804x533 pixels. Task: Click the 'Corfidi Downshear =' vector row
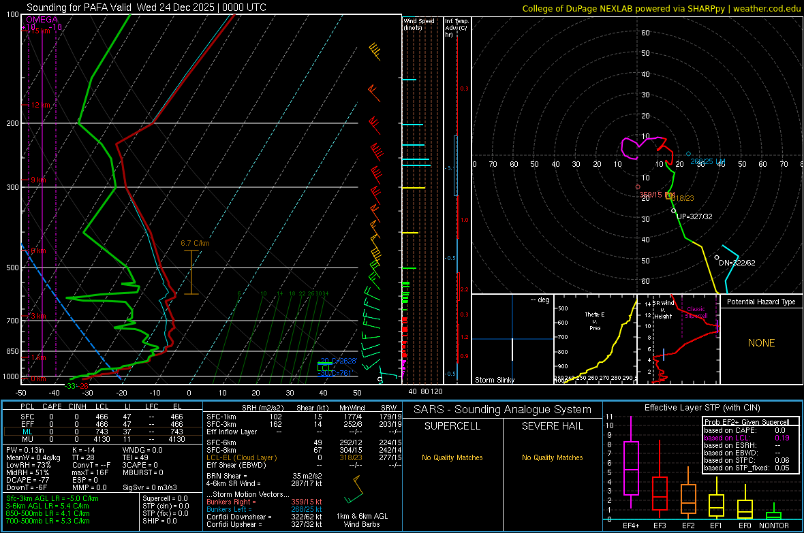click(264, 517)
